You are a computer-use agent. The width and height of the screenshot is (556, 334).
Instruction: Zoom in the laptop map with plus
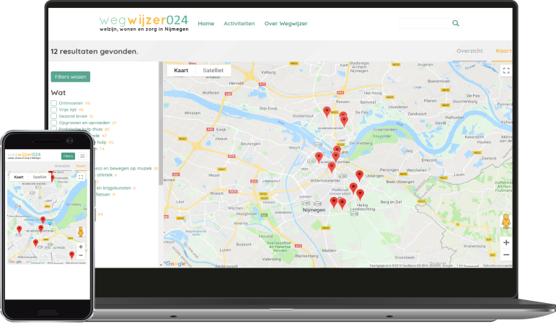506,242
